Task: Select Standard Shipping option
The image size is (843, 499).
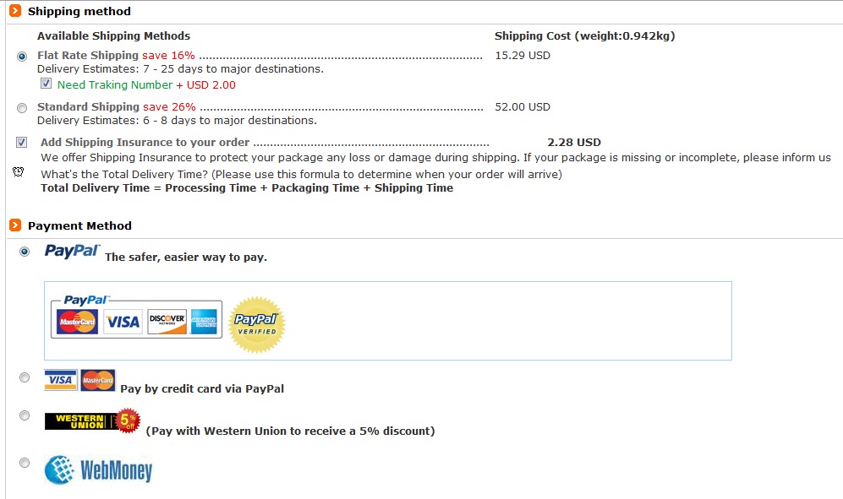Action: [x=21, y=107]
